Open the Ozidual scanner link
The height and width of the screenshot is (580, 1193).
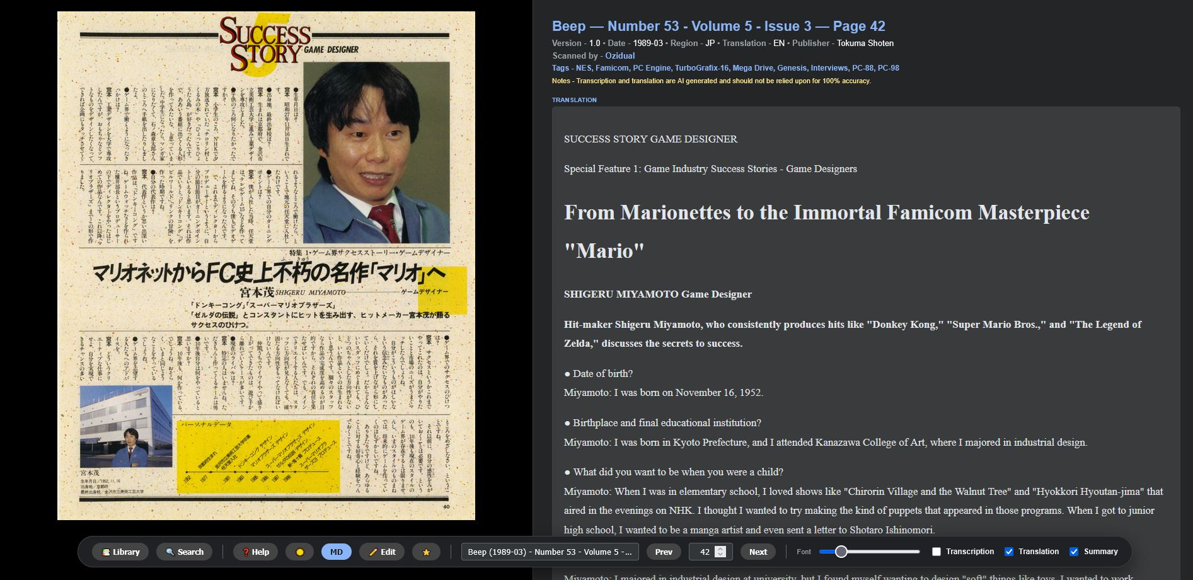coord(620,55)
